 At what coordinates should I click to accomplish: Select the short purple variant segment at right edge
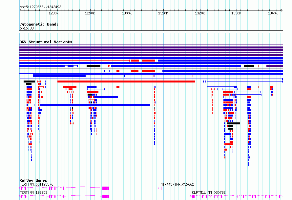click(x=275, y=66)
